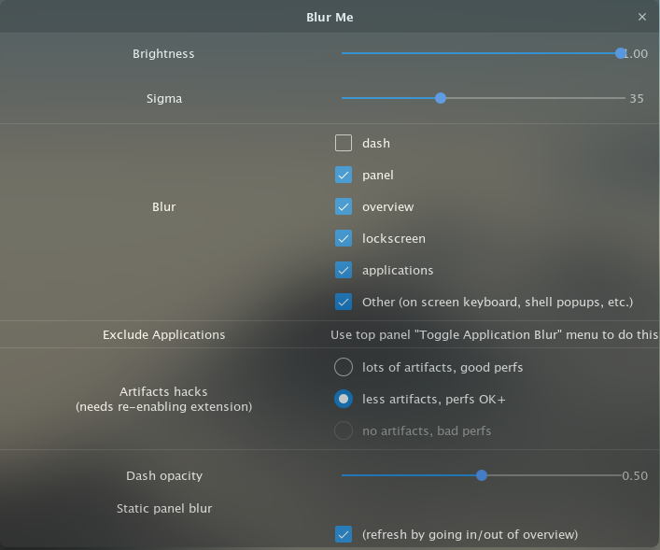Choose no artifacts, bad perfs option
The width and height of the screenshot is (660, 550).
(344, 430)
